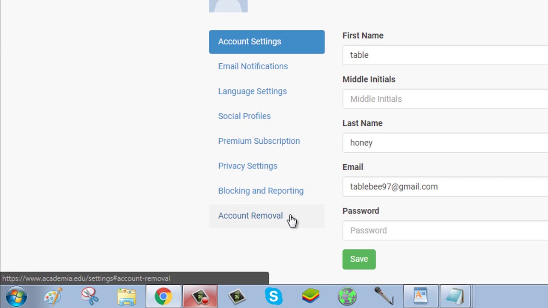The height and width of the screenshot is (308, 548).
Task: Open Email Notifications settings
Action: tap(253, 66)
